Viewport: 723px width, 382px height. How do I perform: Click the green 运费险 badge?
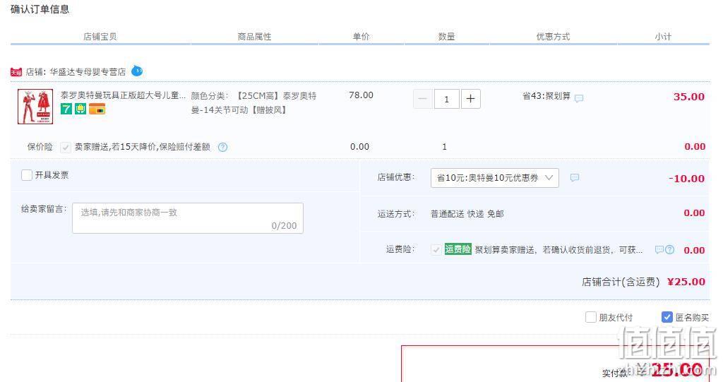[458, 249]
